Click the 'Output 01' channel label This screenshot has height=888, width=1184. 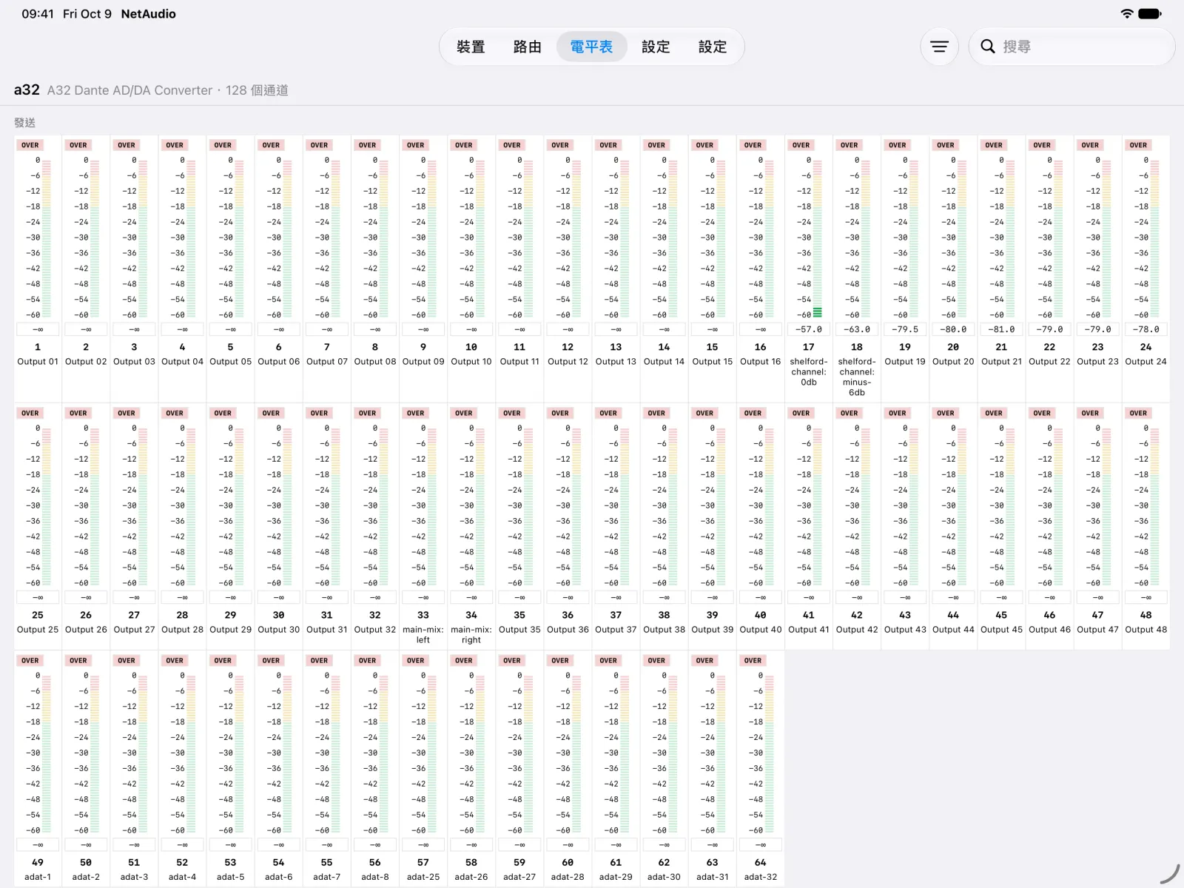[x=38, y=362]
